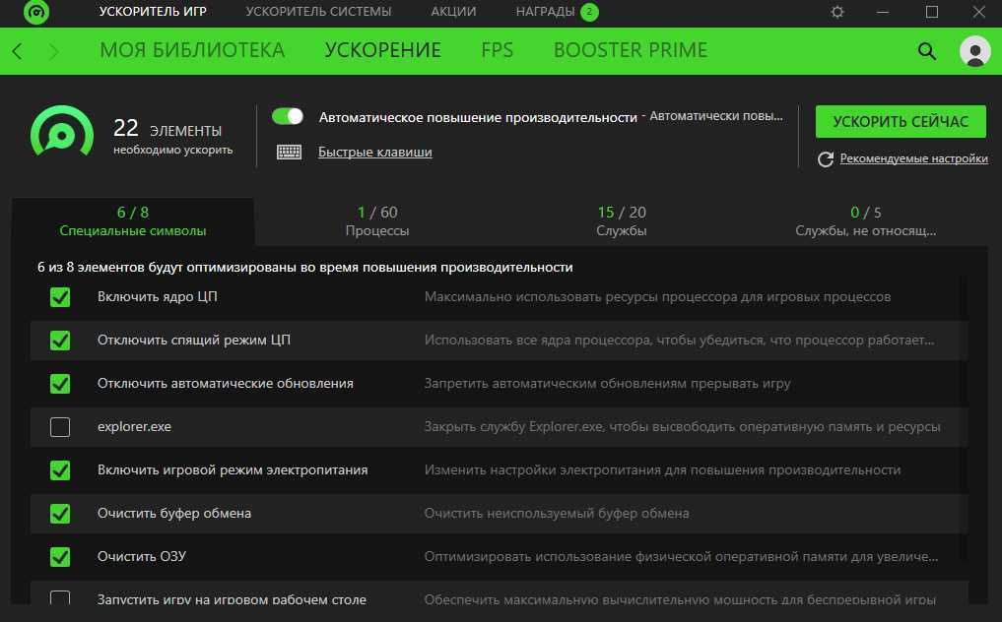
Task: Click the search magnifier icon
Action: point(926,51)
